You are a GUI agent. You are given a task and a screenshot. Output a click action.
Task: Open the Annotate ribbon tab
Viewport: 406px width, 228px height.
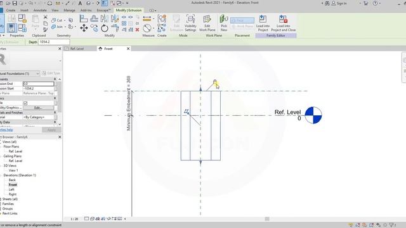pos(40,10)
